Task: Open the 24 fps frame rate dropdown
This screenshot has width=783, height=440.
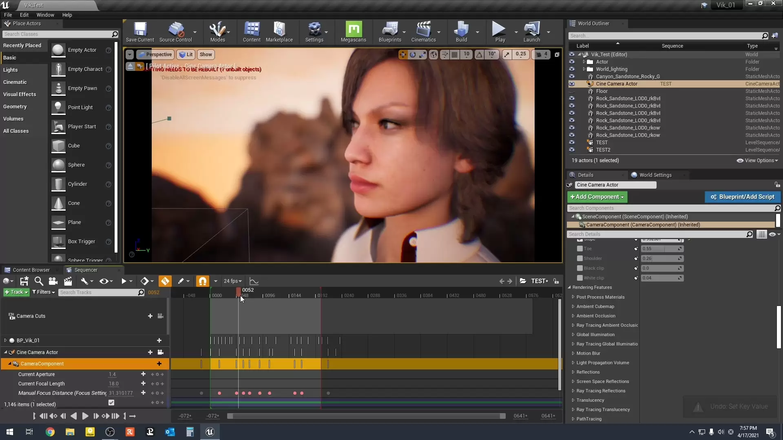Action: [x=233, y=281]
